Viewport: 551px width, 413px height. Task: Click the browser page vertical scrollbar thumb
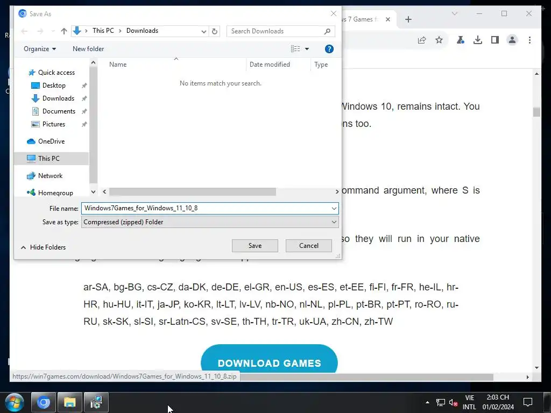coord(536,112)
